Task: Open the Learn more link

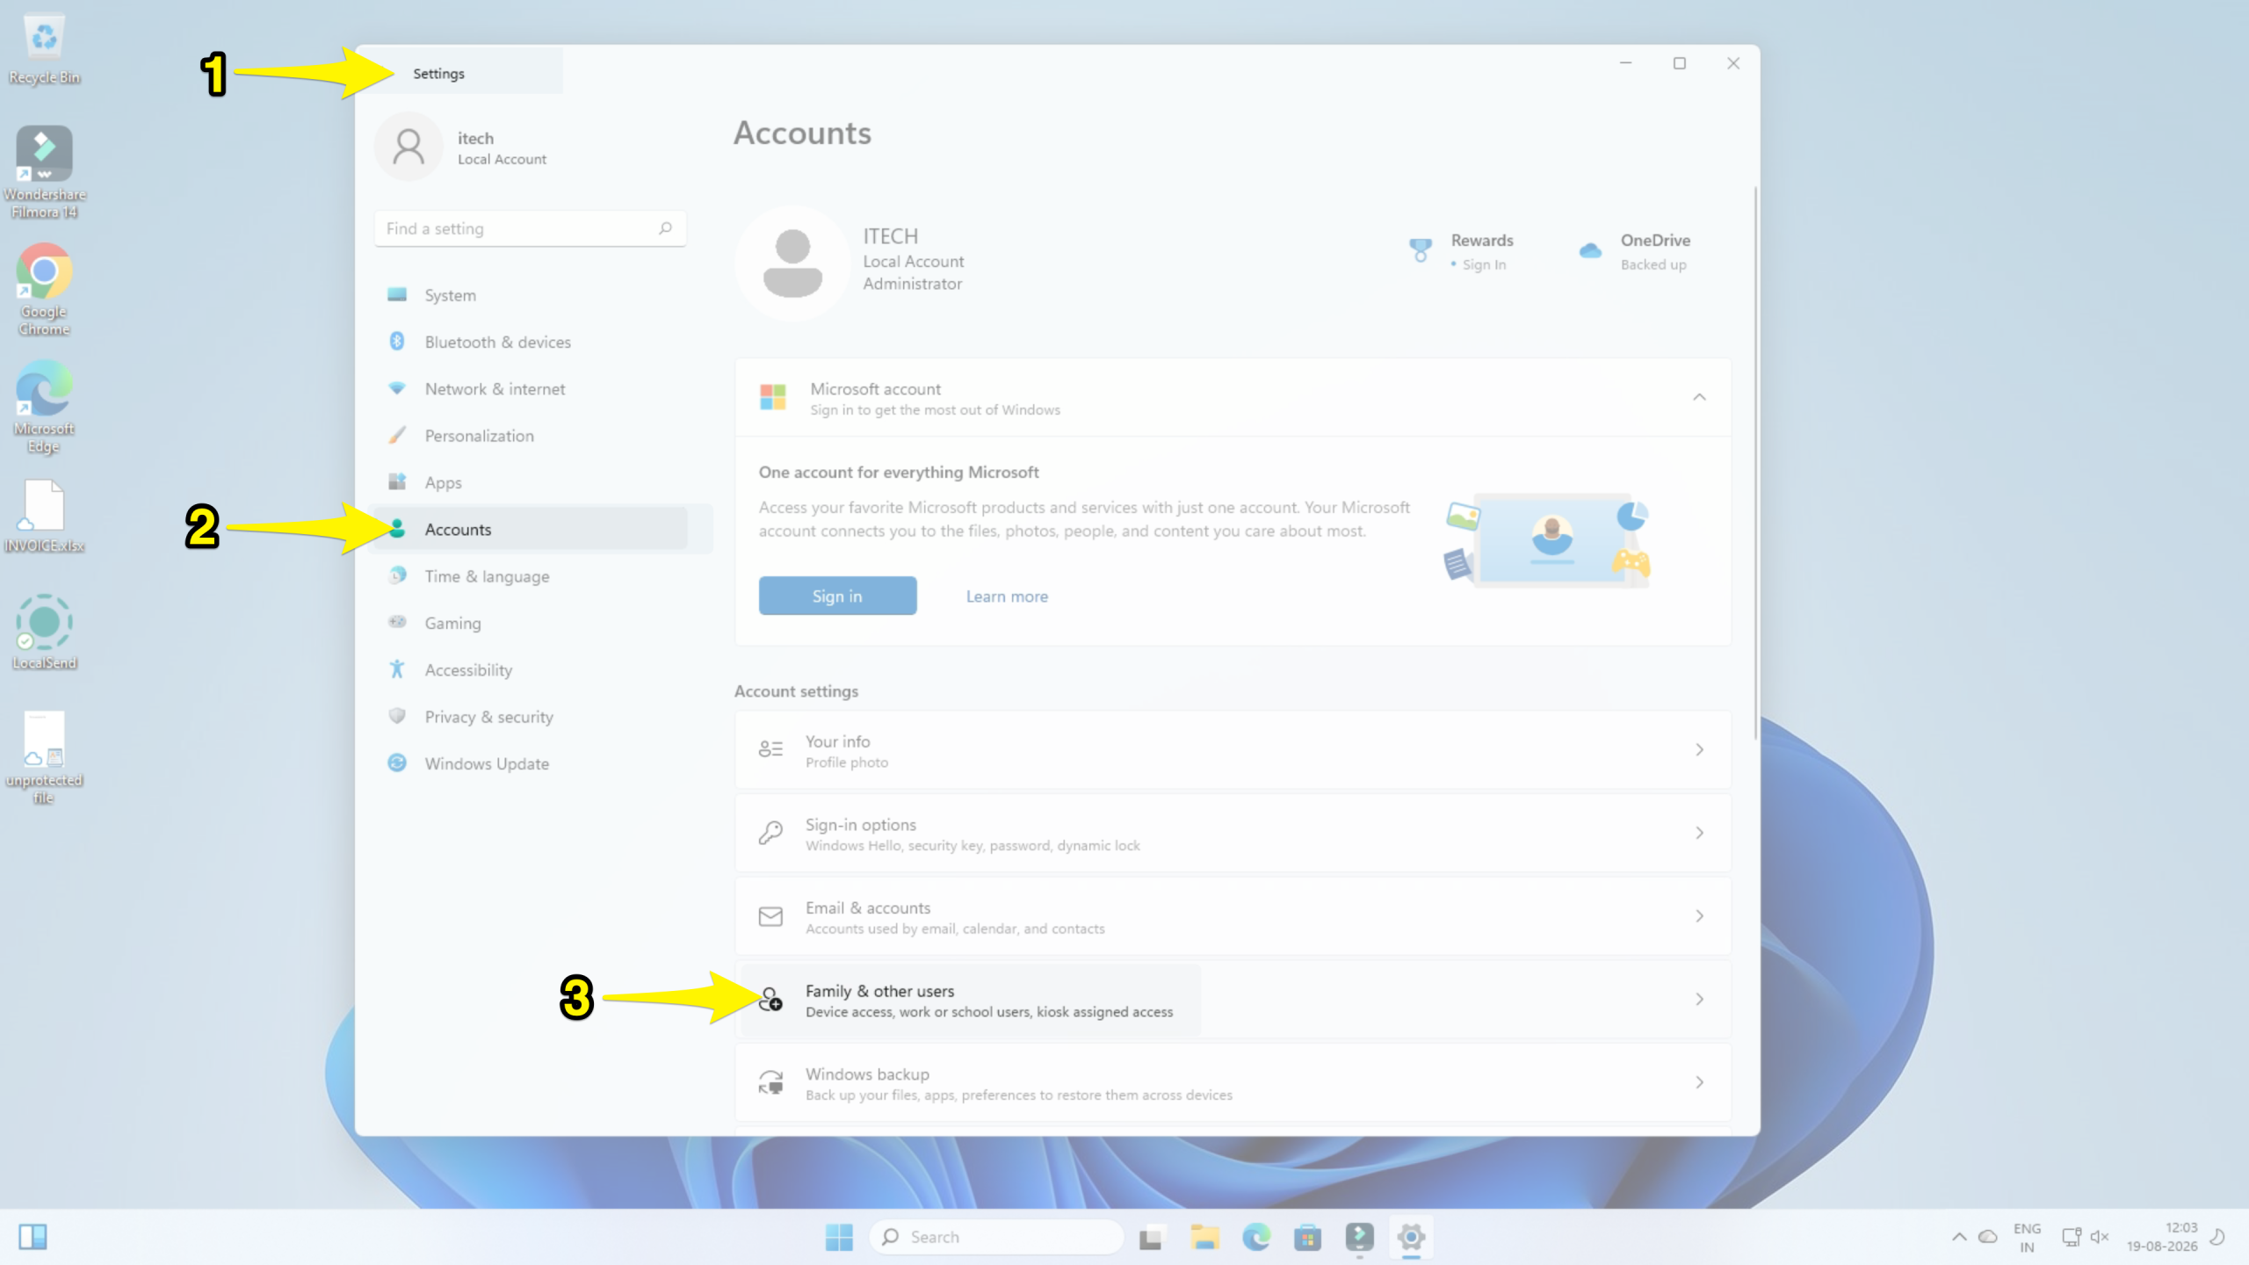Action: point(1007,596)
